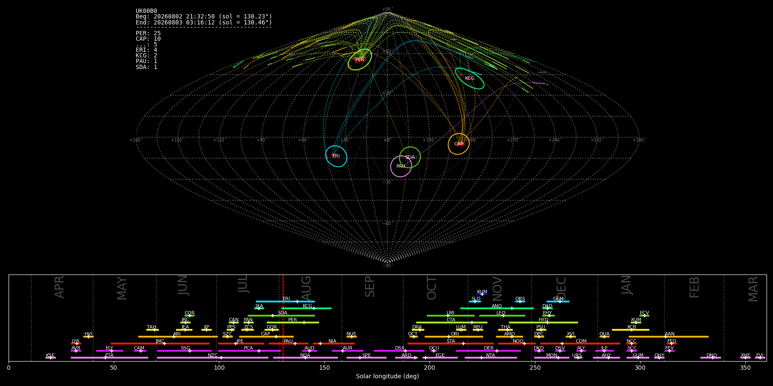
Task: Select the NZC shower bar
Action: tap(213, 358)
